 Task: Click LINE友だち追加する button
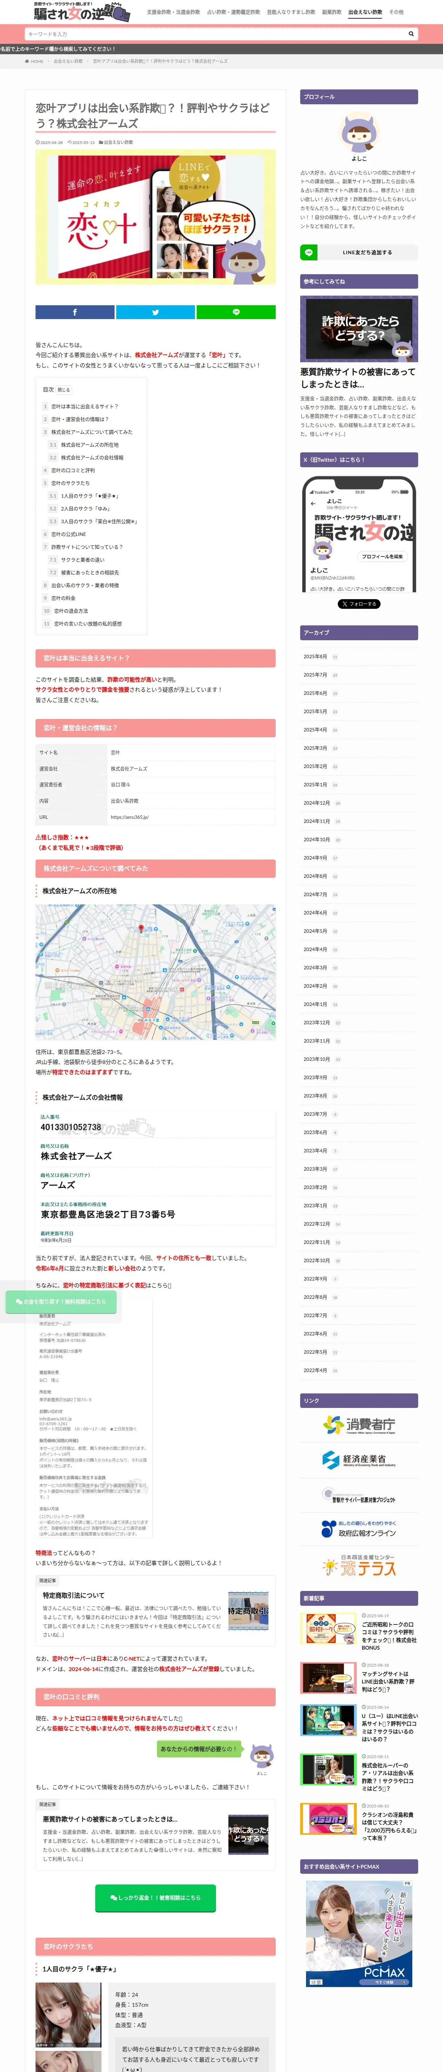[367, 252]
